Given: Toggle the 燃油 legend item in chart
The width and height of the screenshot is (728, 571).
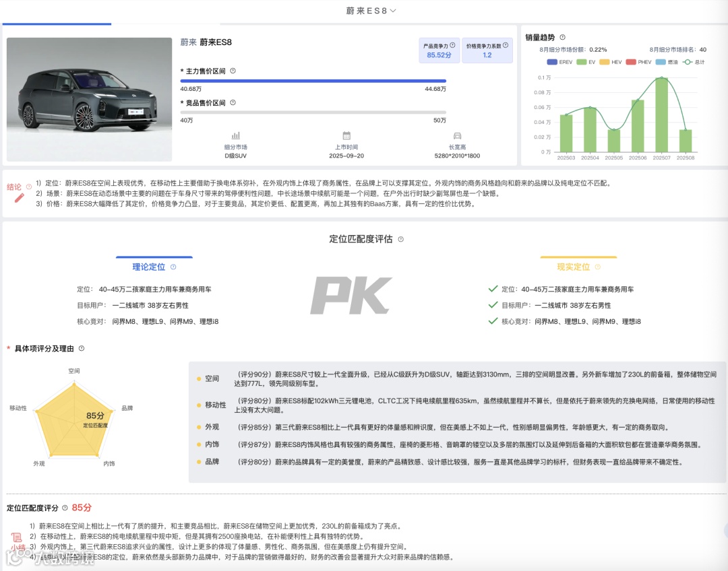Looking at the screenshot, I should click(x=667, y=62).
